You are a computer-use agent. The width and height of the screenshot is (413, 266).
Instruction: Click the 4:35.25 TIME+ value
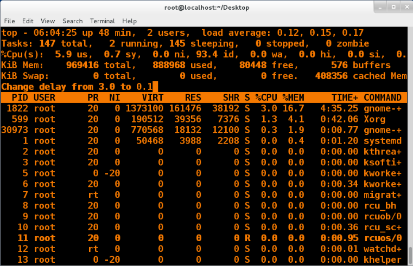pos(339,108)
